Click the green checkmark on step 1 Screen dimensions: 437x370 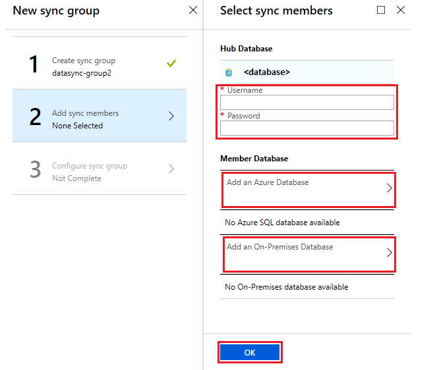[x=171, y=64]
